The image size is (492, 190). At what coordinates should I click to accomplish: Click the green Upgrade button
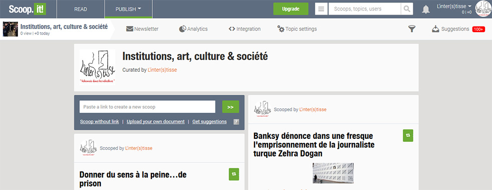[x=291, y=9]
